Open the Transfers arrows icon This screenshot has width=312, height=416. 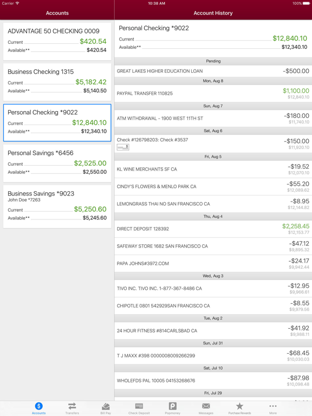point(72,406)
